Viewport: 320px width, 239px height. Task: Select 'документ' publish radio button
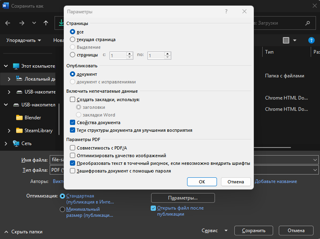point(72,74)
